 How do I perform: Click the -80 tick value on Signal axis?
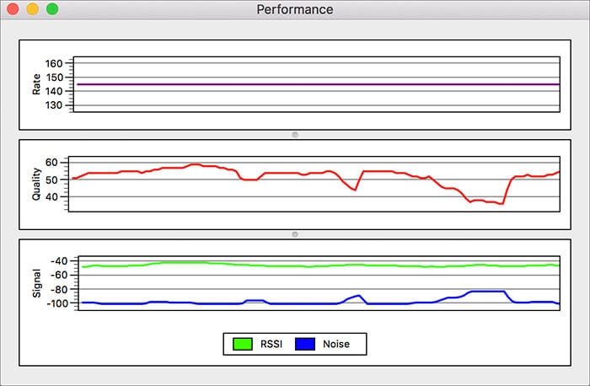click(59, 289)
